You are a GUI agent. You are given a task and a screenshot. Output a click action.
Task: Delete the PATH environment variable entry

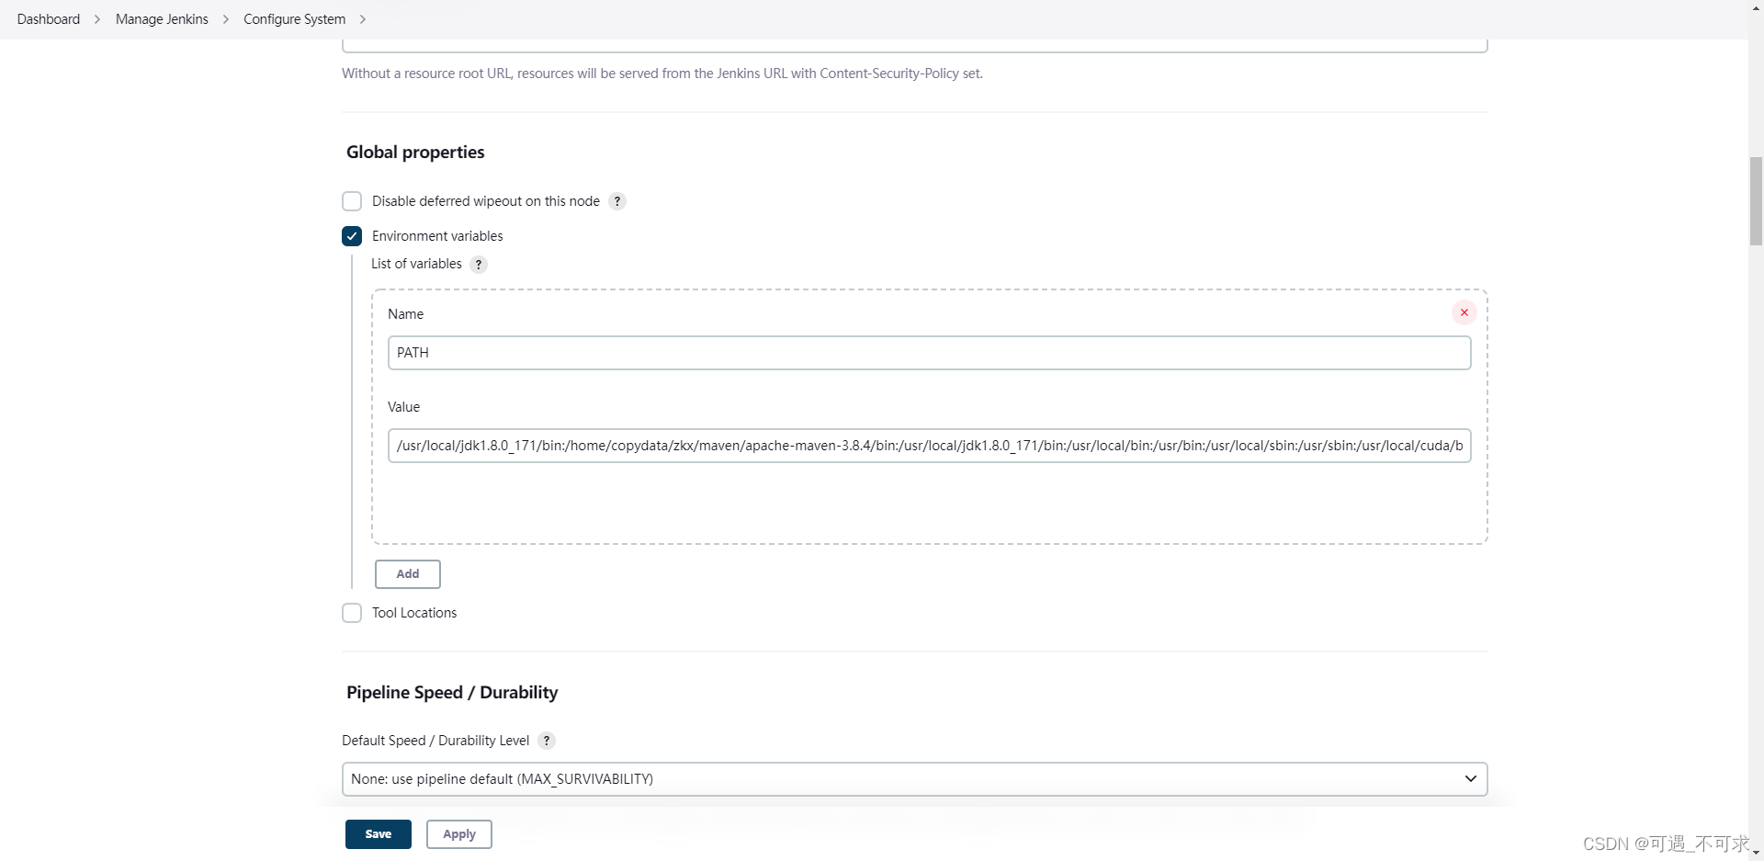point(1464,312)
